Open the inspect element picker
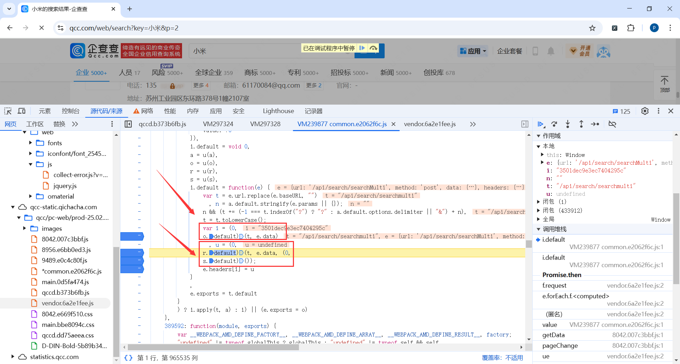This screenshot has width=680, height=364. [8, 111]
